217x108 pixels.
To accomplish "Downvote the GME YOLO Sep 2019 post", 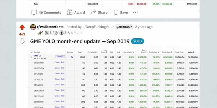I will [22, 41].
